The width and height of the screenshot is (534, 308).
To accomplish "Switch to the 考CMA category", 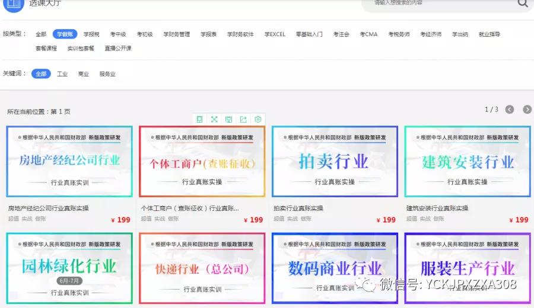I will click(368, 34).
